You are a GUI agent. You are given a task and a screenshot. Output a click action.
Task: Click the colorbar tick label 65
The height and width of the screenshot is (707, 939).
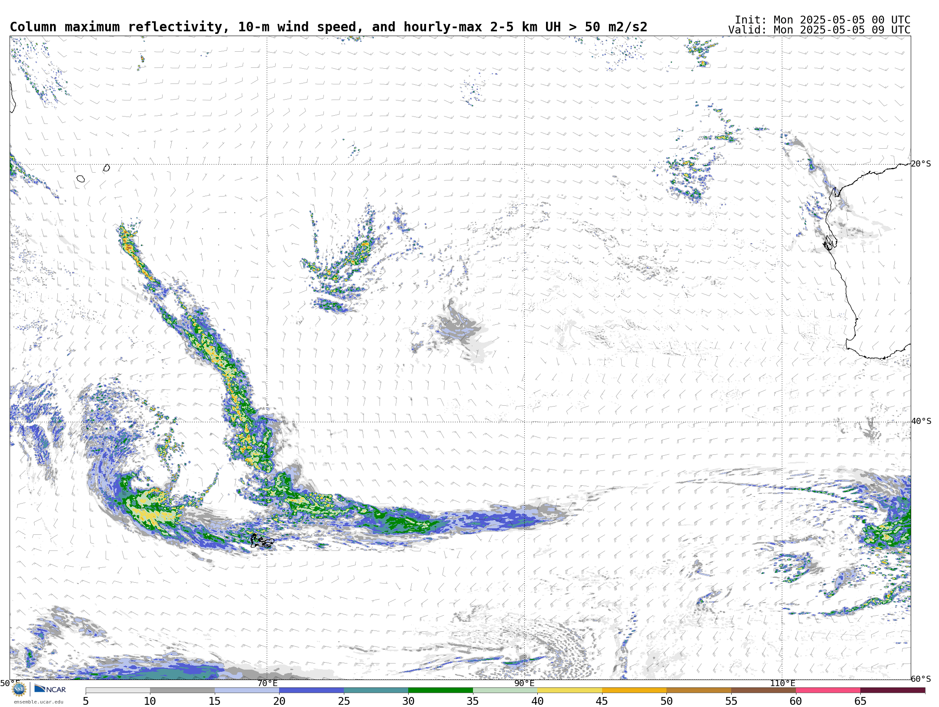pyautogui.click(x=860, y=701)
